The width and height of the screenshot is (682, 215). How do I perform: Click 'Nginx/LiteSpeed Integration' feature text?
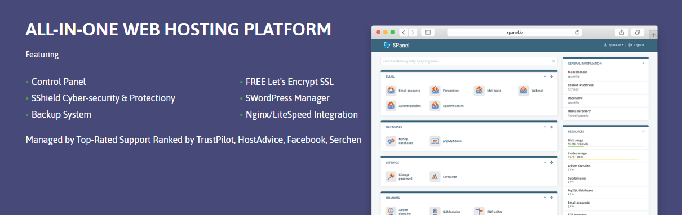(x=302, y=115)
